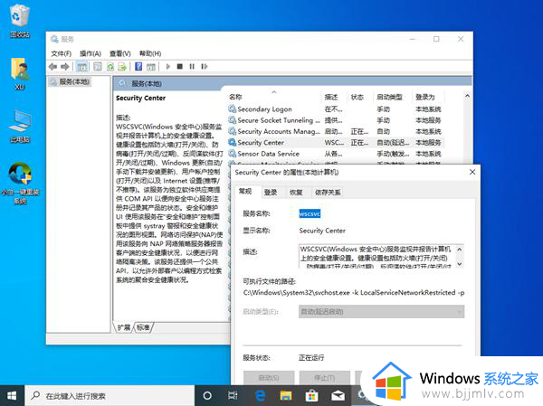This screenshot has height=406, width=543.
Task: Click inside the 描述 description text box
Action: coord(377,257)
